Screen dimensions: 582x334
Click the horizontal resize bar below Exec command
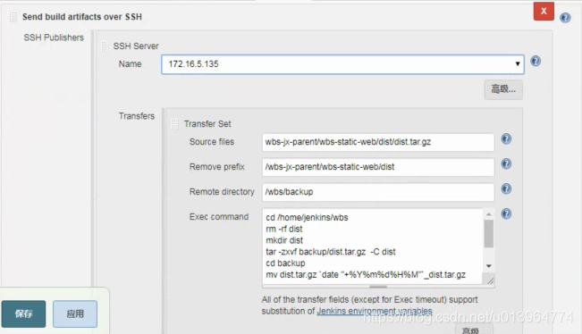coord(378,286)
